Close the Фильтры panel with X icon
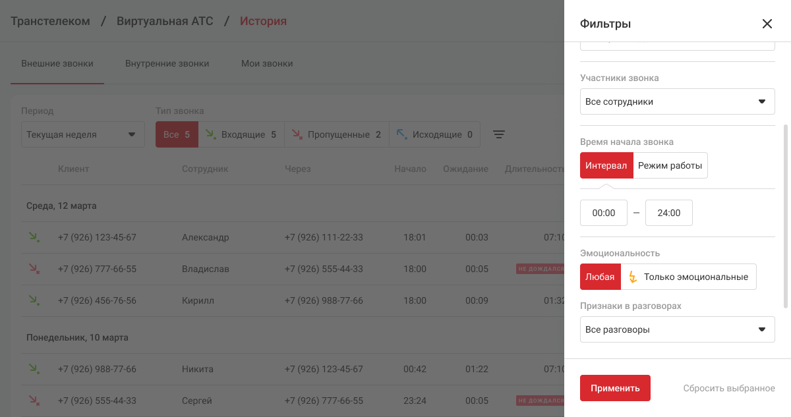The image size is (791, 417). [767, 24]
